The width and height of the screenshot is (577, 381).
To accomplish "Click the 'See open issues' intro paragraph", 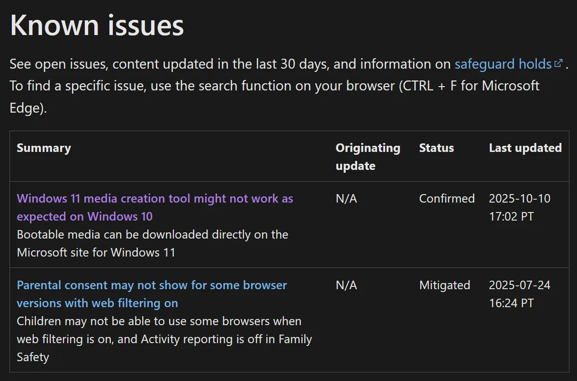I will pyautogui.click(x=289, y=86).
